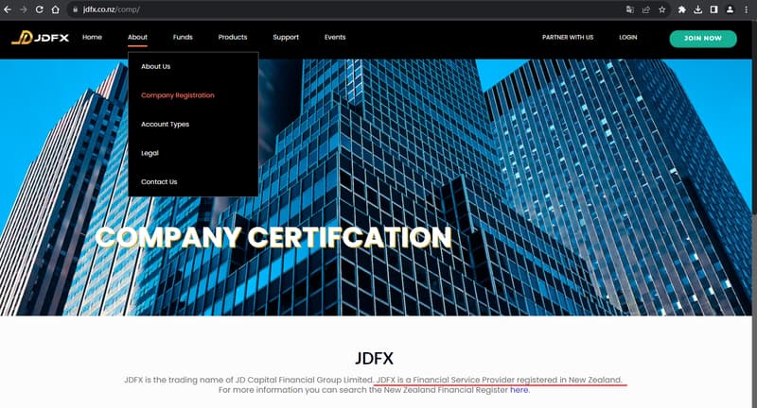The width and height of the screenshot is (757, 408).
Task: Select Account Types in the dropdown
Action: pos(165,125)
